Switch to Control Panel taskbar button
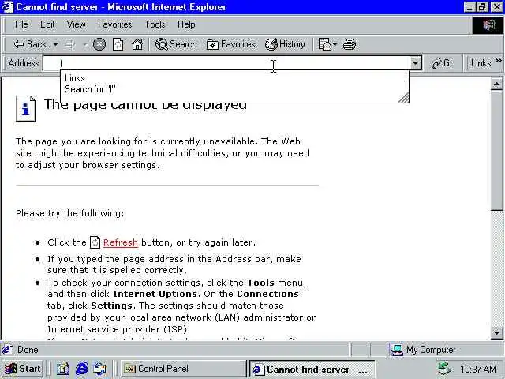Screen dimensions: 505x379 point(183,369)
